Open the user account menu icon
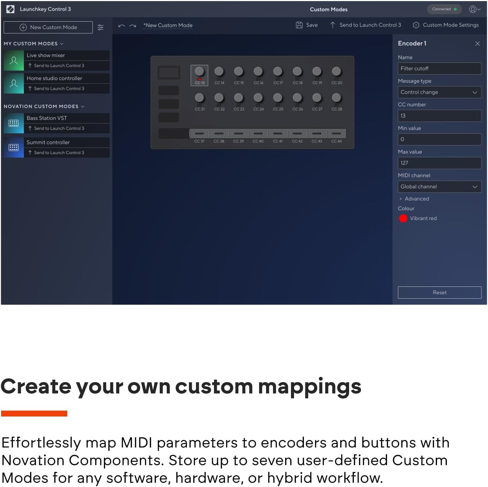Viewport: 488px width, 487px height. [475, 9]
